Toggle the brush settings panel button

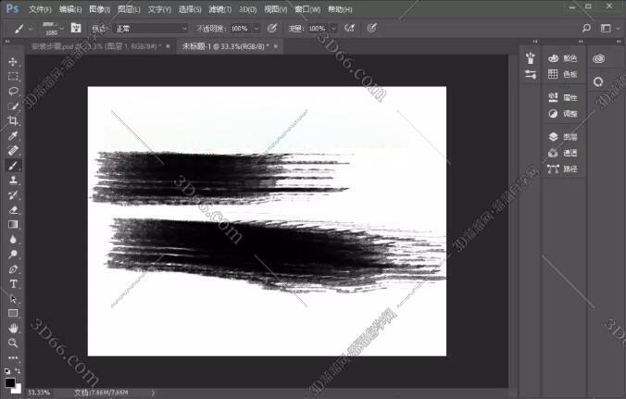tap(75, 29)
